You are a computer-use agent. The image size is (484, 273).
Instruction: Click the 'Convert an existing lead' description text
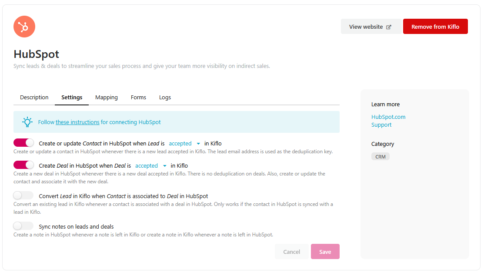(x=173, y=208)
